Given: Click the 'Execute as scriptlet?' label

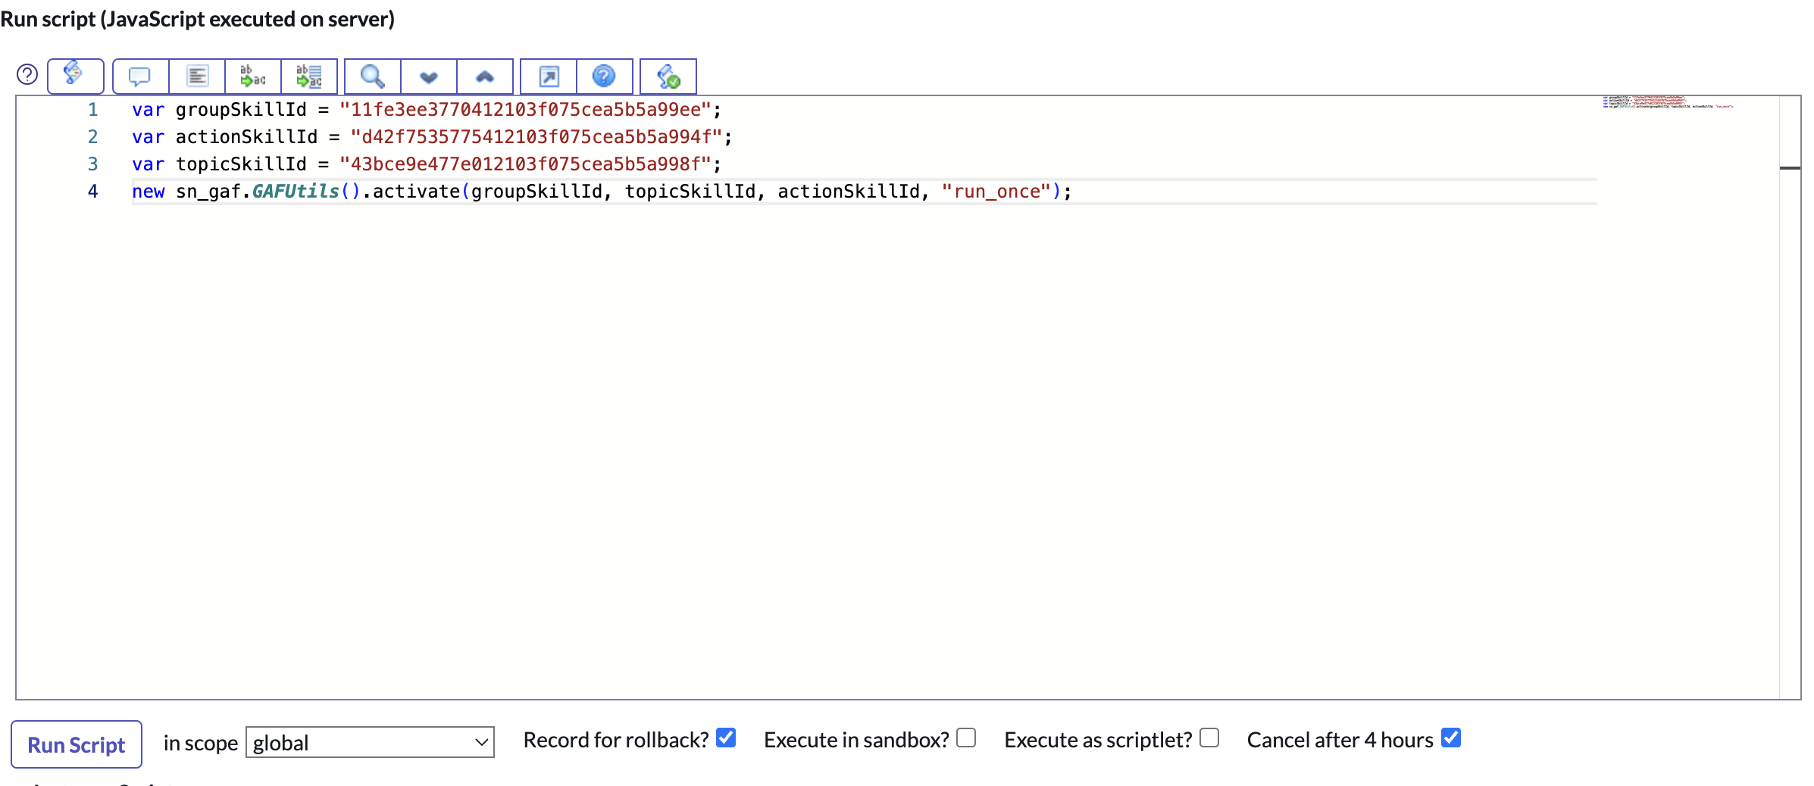Looking at the screenshot, I should (x=1098, y=740).
